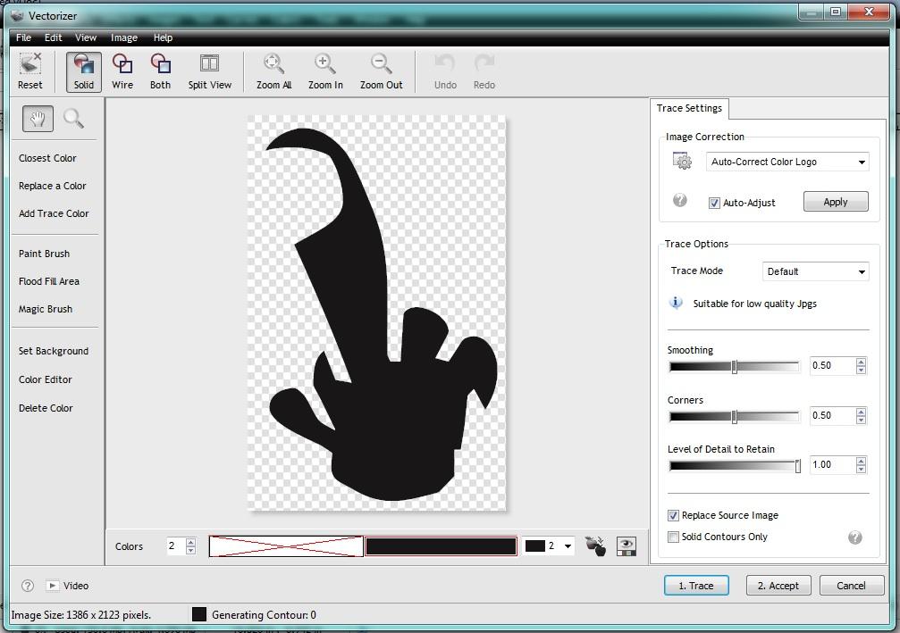Image resolution: width=900 pixels, height=633 pixels.
Task: Click the Colors number input field
Action: (176, 546)
